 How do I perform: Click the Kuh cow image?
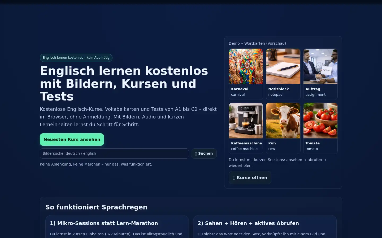tap(283, 121)
